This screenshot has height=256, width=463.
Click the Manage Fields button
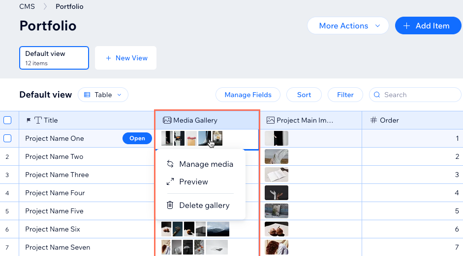point(248,95)
